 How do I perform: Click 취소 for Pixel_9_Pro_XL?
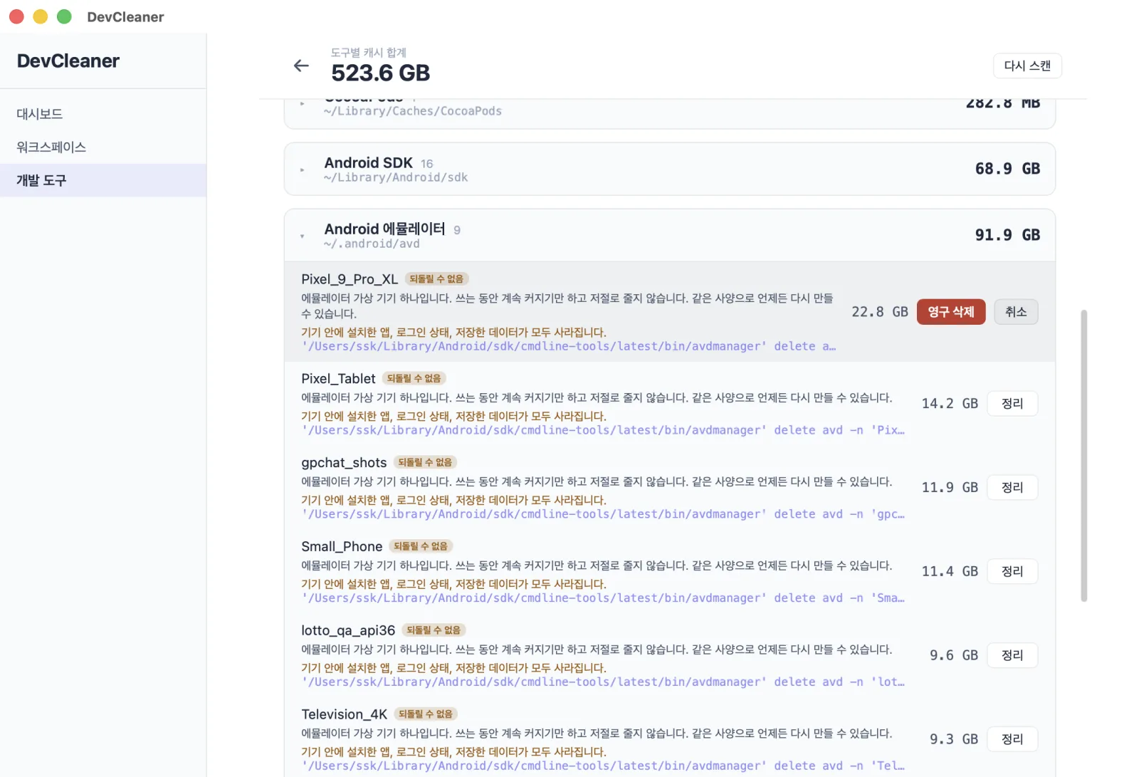(1016, 312)
